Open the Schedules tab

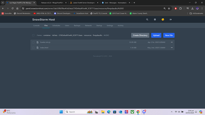56,25
